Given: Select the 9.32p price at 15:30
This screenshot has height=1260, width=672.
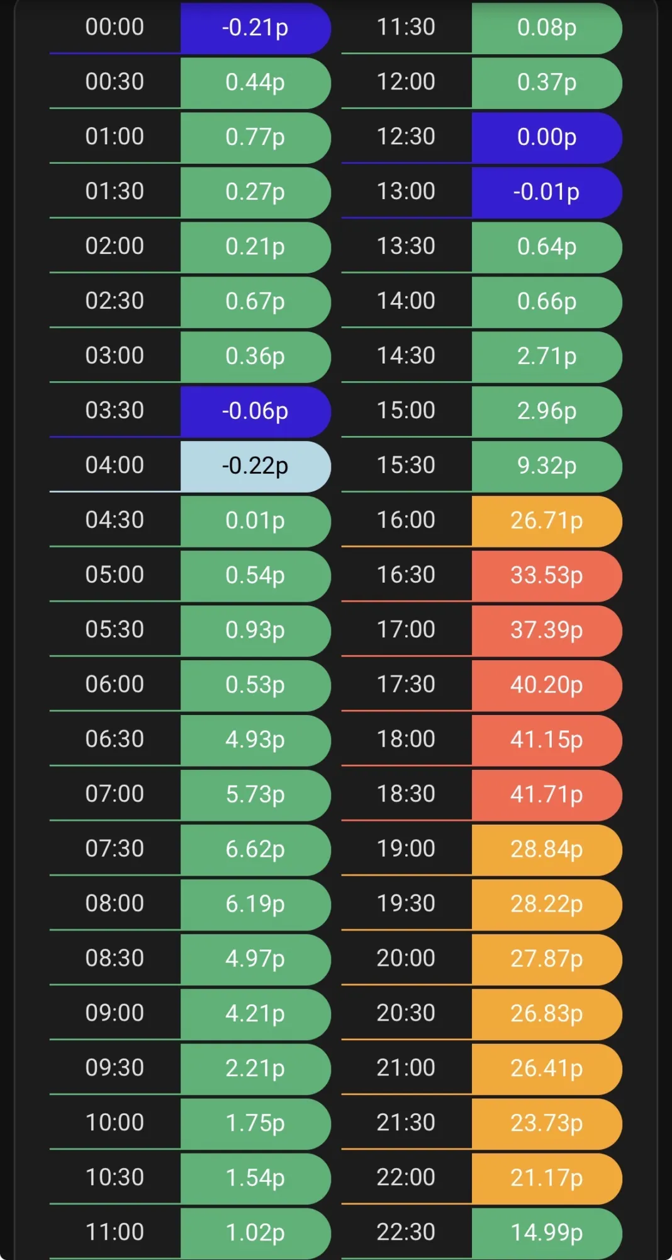Looking at the screenshot, I should [546, 466].
